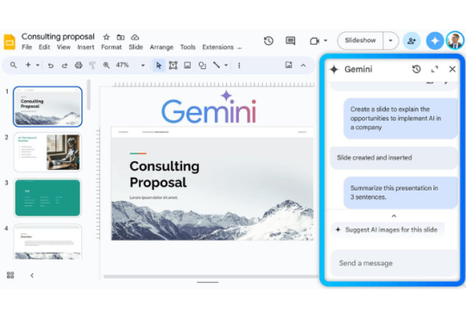Image resolution: width=466 pixels, height=319 pixels.
Task: Open the Insert menu
Action: coord(85,47)
